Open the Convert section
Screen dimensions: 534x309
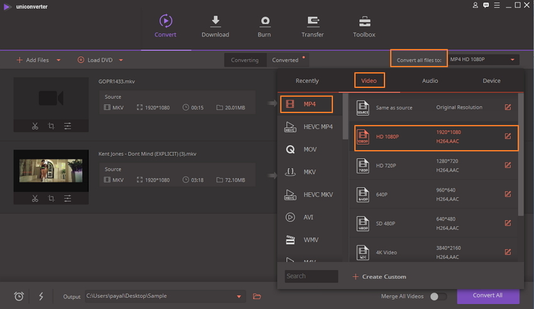pyautogui.click(x=165, y=26)
